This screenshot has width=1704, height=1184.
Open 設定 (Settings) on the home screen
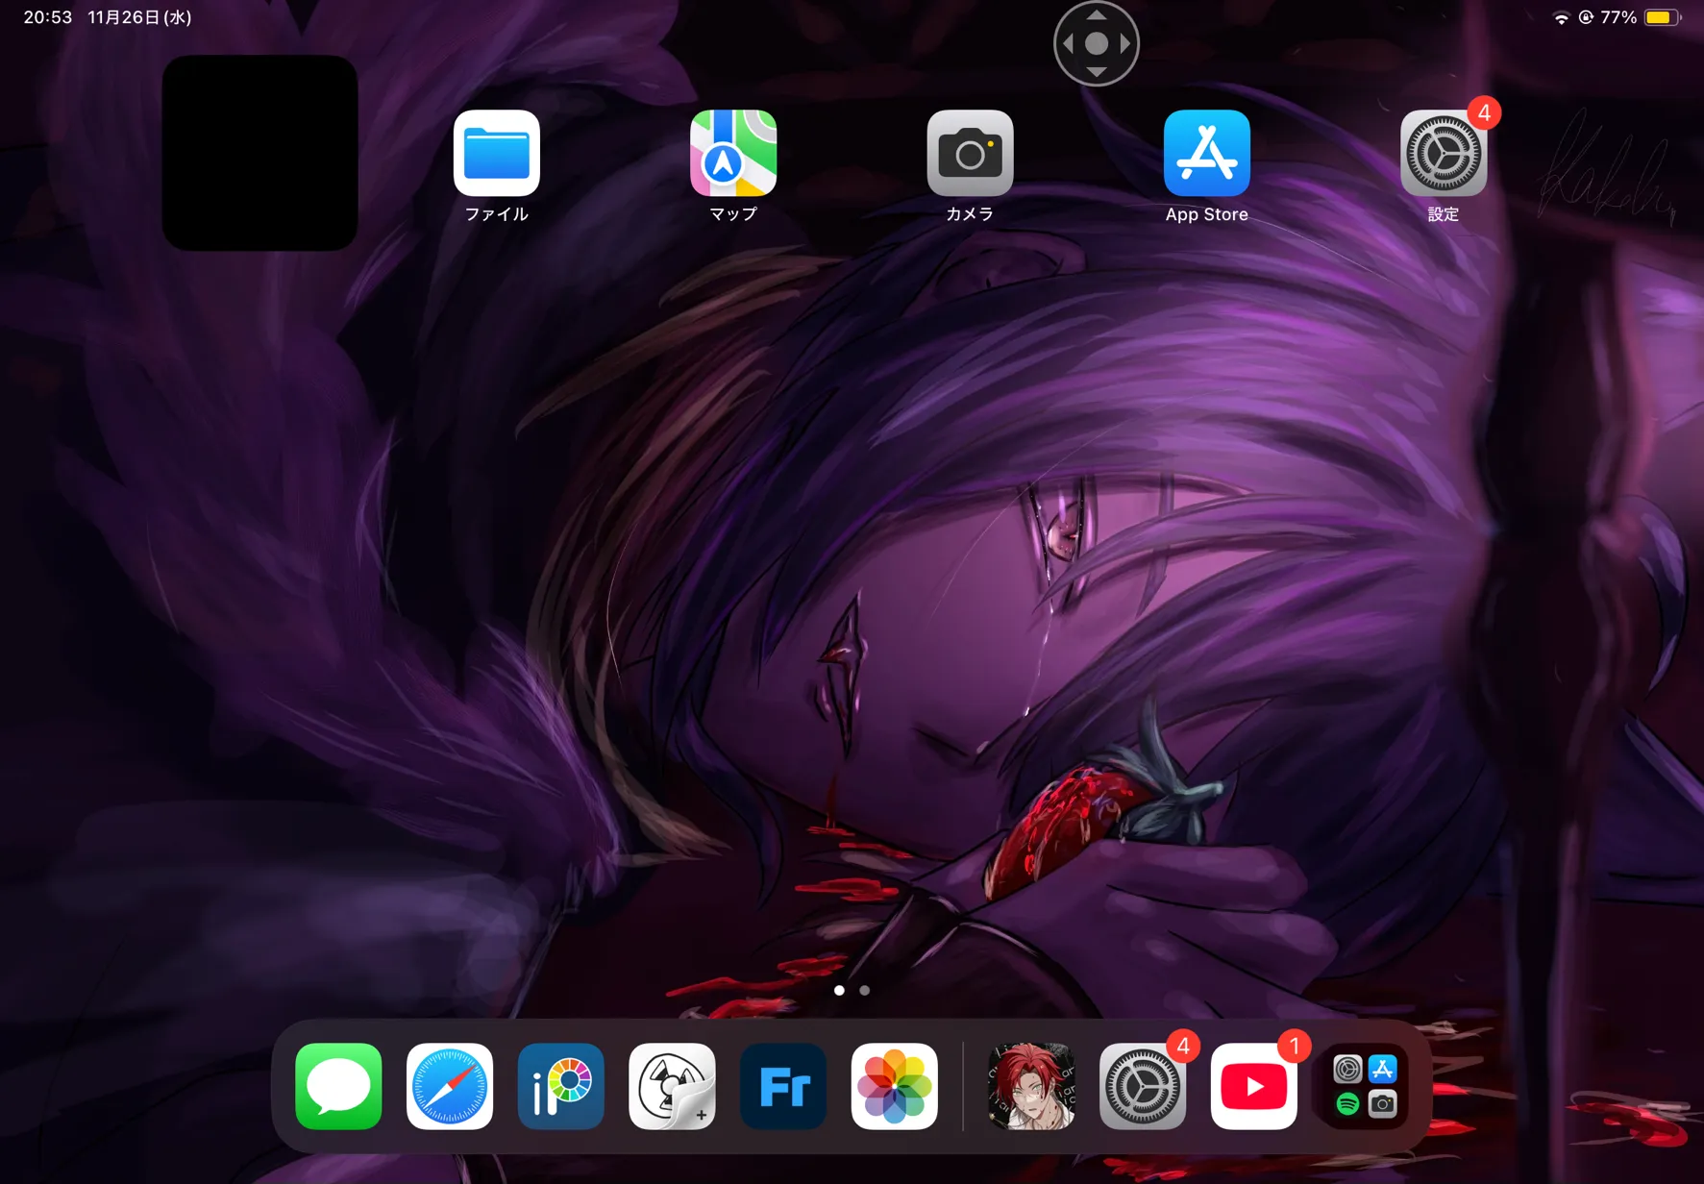(1444, 153)
